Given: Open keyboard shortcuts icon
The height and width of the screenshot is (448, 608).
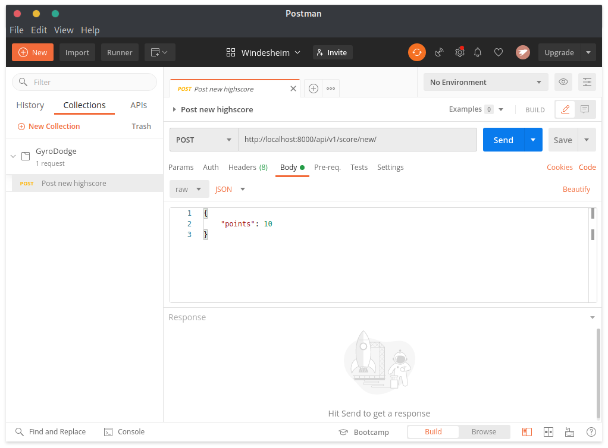Looking at the screenshot, I should pyautogui.click(x=569, y=432).
